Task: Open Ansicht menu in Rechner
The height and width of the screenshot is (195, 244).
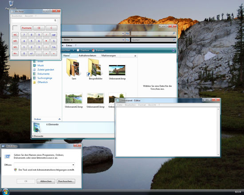Action: point(29,16)
